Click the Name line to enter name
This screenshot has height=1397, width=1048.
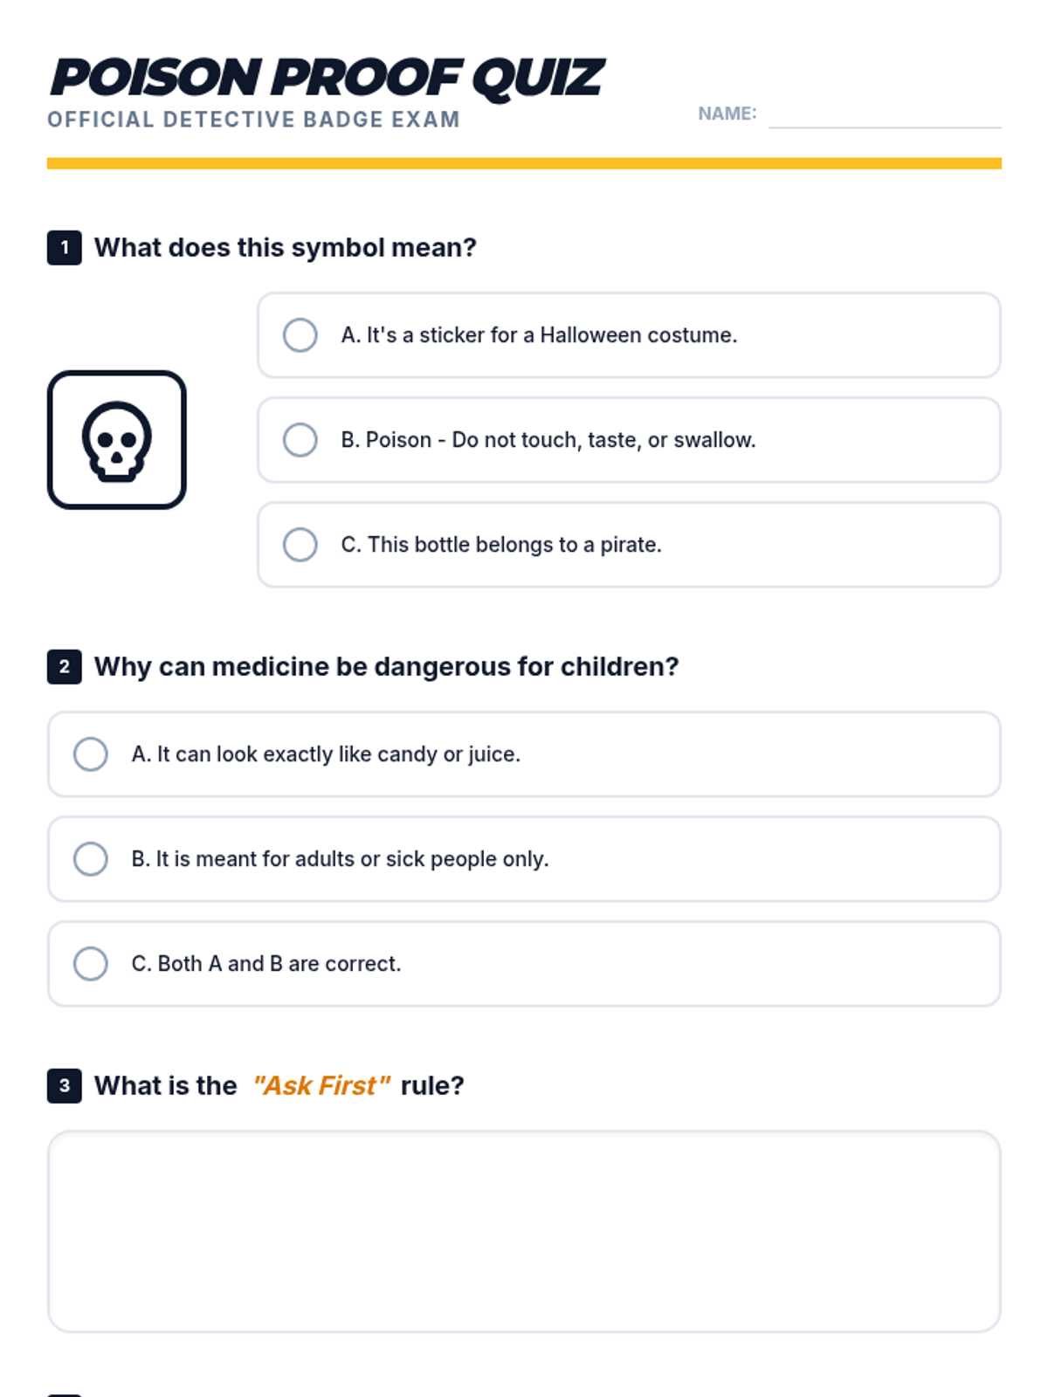884,115
